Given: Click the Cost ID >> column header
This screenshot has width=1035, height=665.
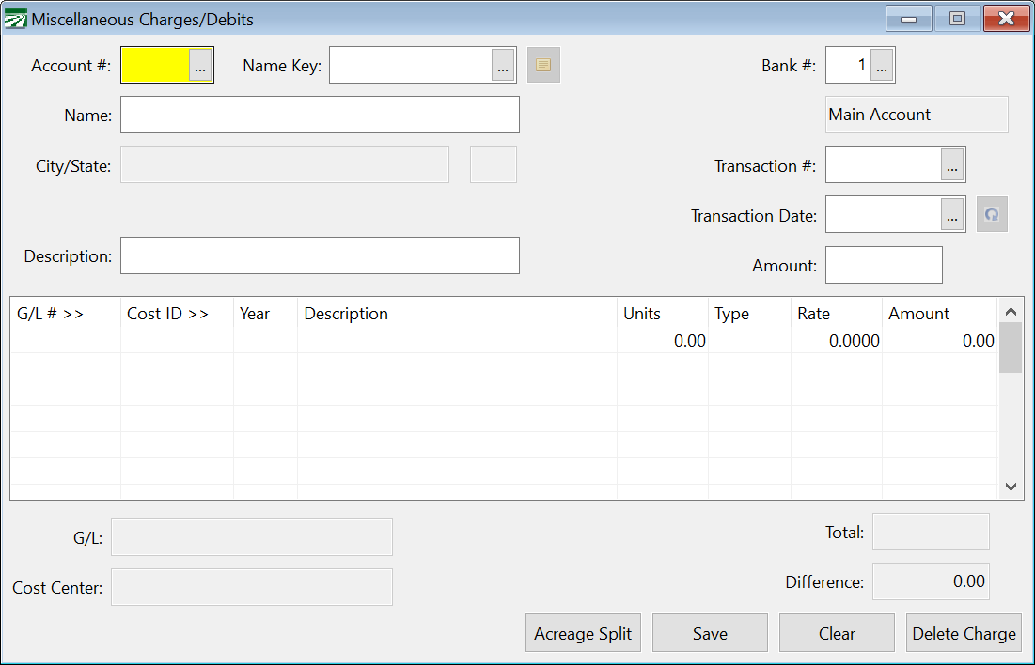Looking at the screenshot, I should tap(167, 314).
